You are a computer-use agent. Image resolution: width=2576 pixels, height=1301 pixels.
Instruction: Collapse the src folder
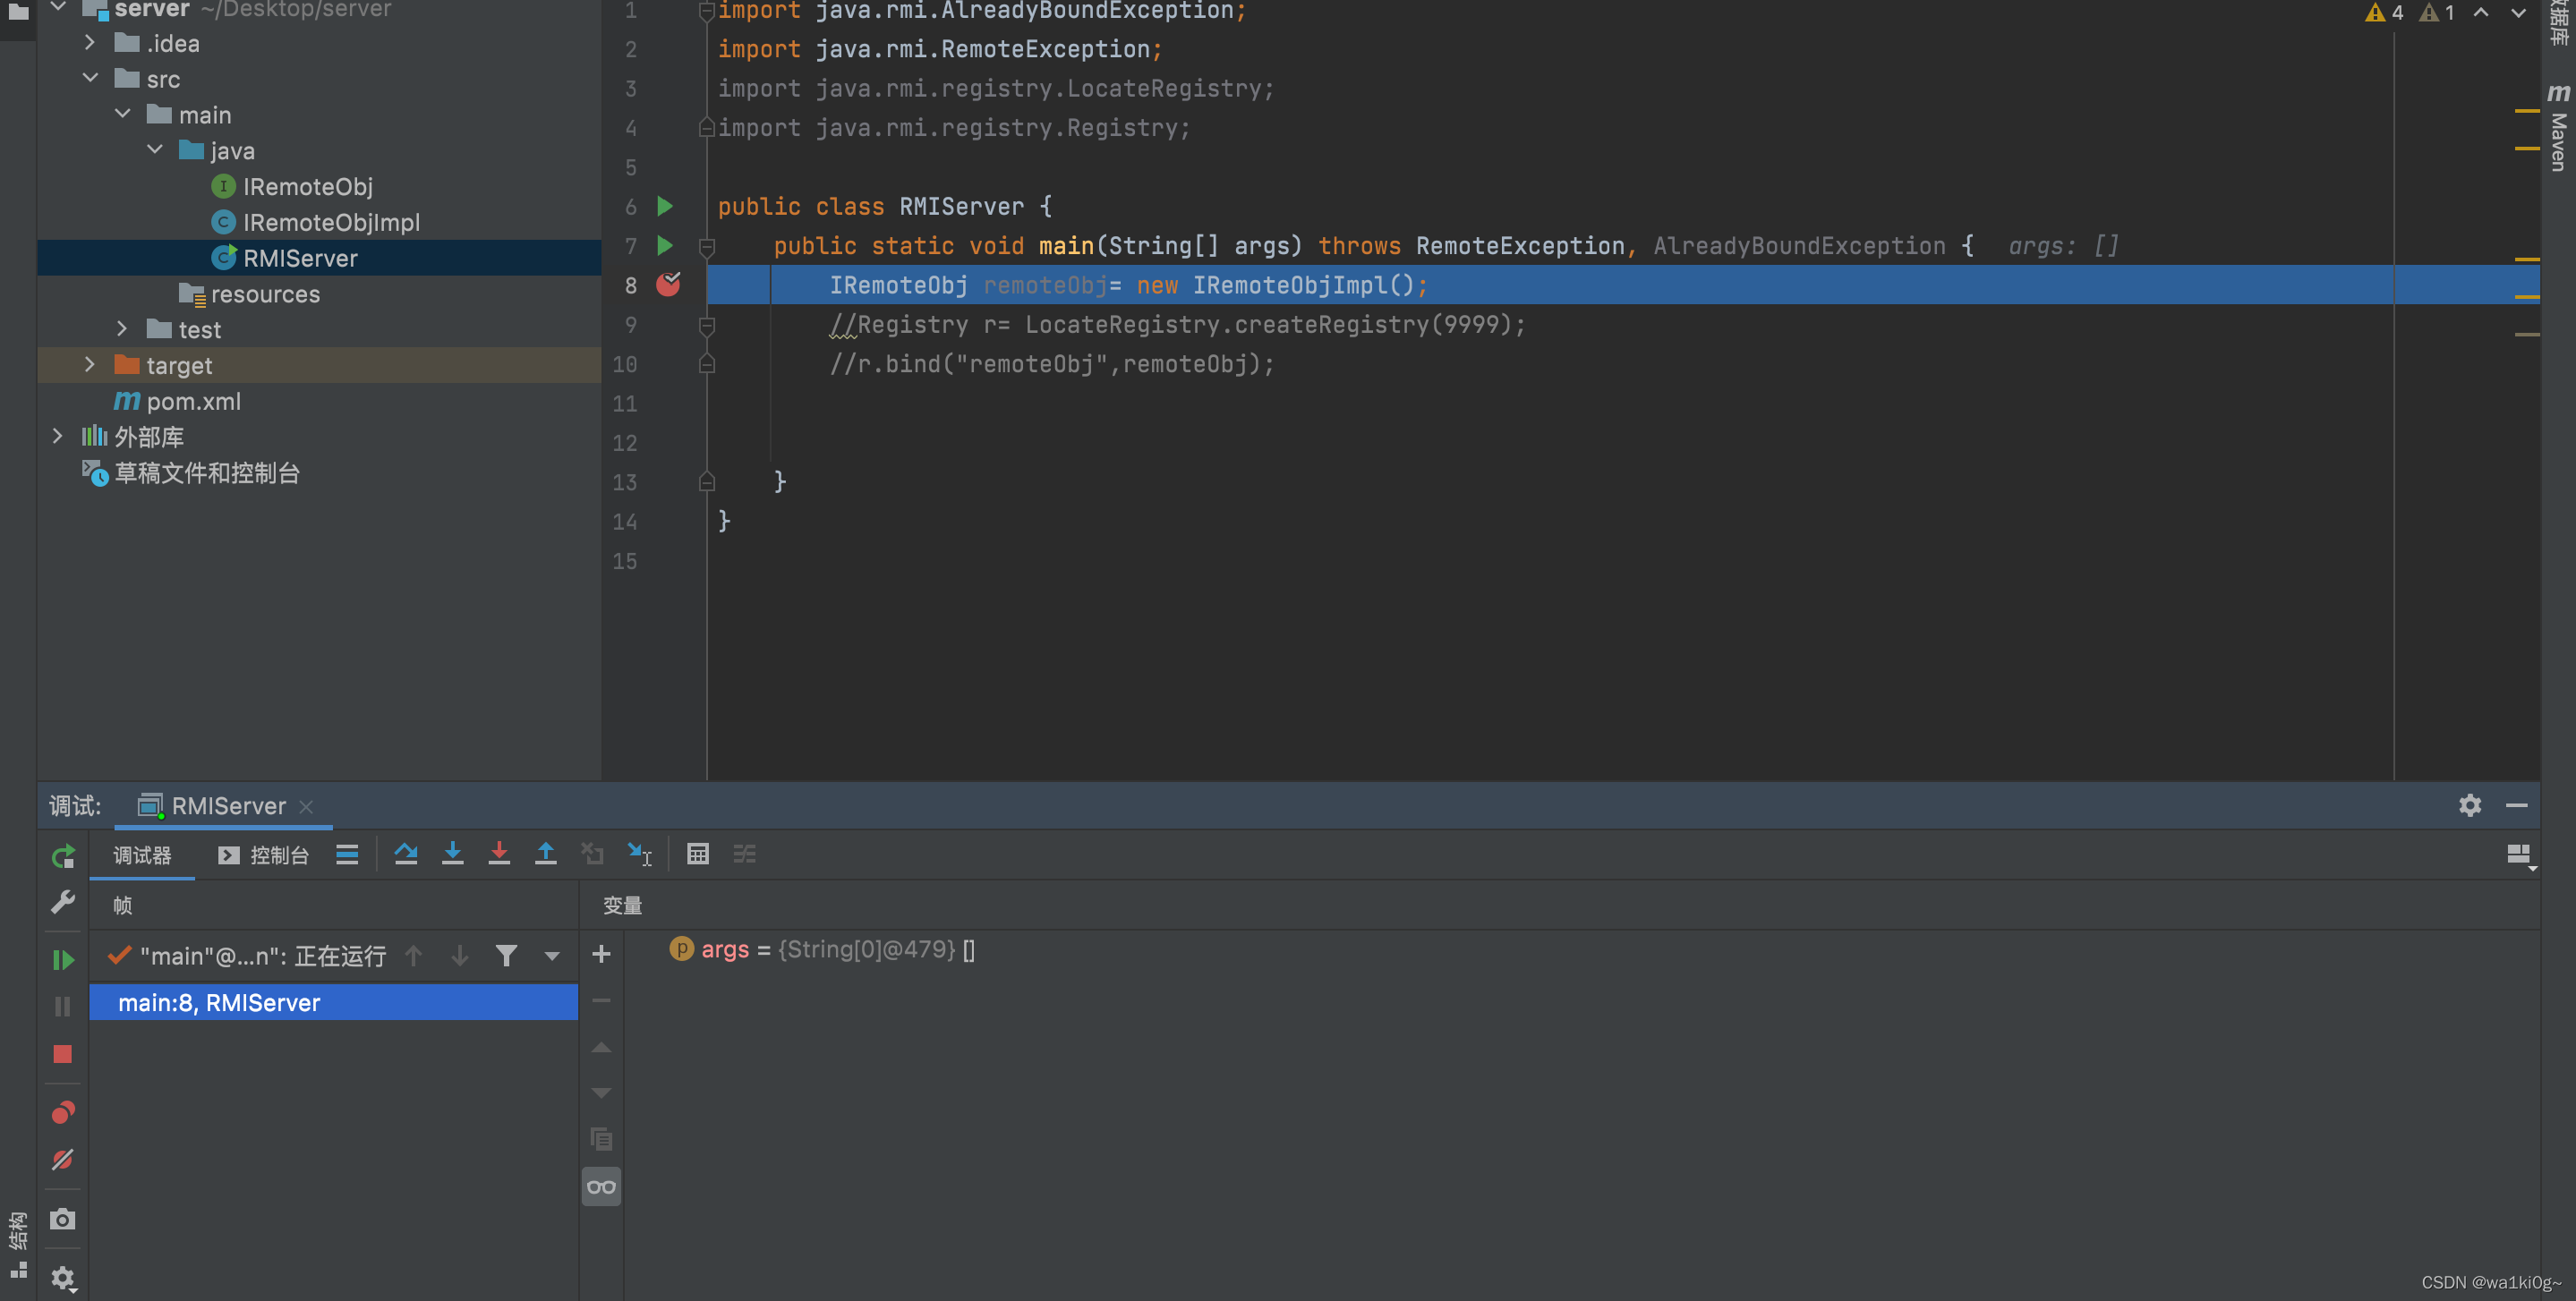pos(90,78)
